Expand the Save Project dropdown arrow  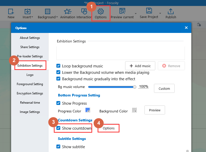coord(160,13)
